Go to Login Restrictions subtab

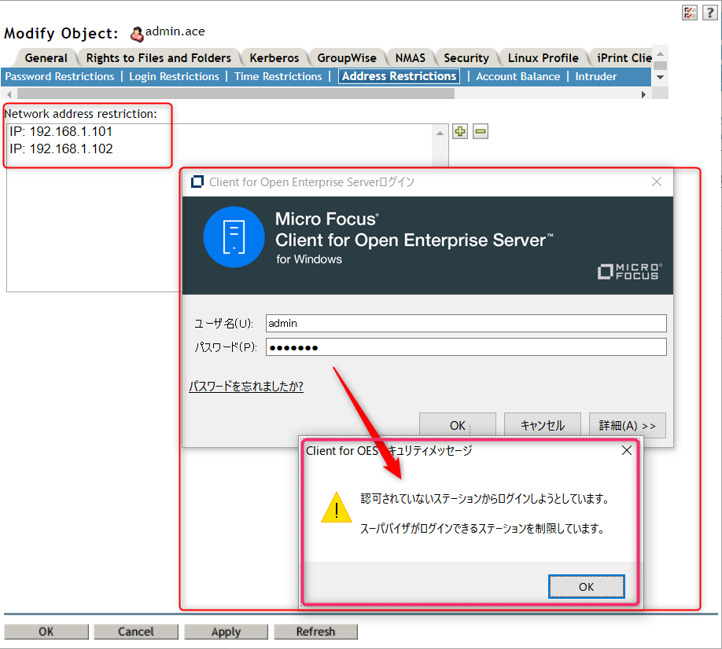pyautogui.click(x=174, y=76)
